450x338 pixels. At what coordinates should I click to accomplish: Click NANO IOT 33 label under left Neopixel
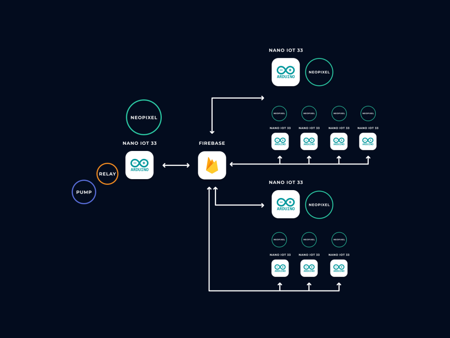pyautogui.click(x=140, y=143)
